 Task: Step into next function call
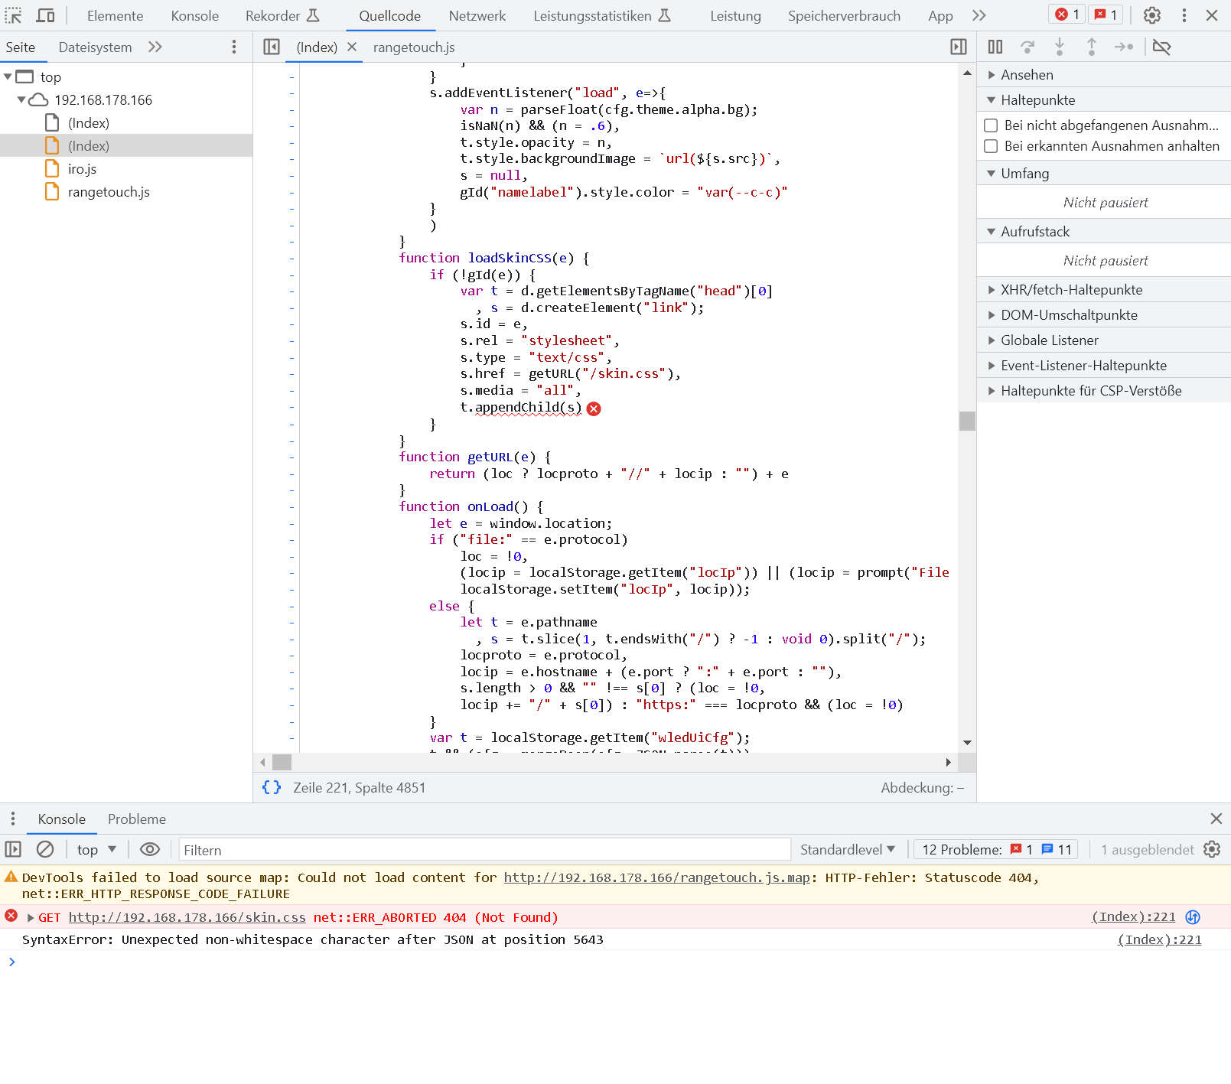[x=1060, y=47]
